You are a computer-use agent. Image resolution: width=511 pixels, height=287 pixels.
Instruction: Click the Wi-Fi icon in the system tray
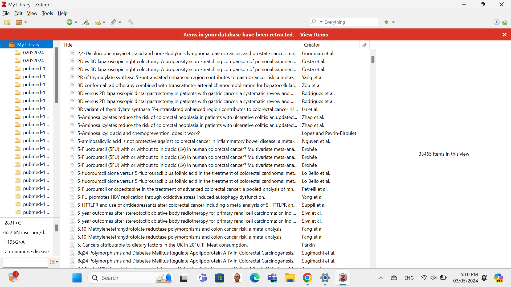[x=424, y=278]
